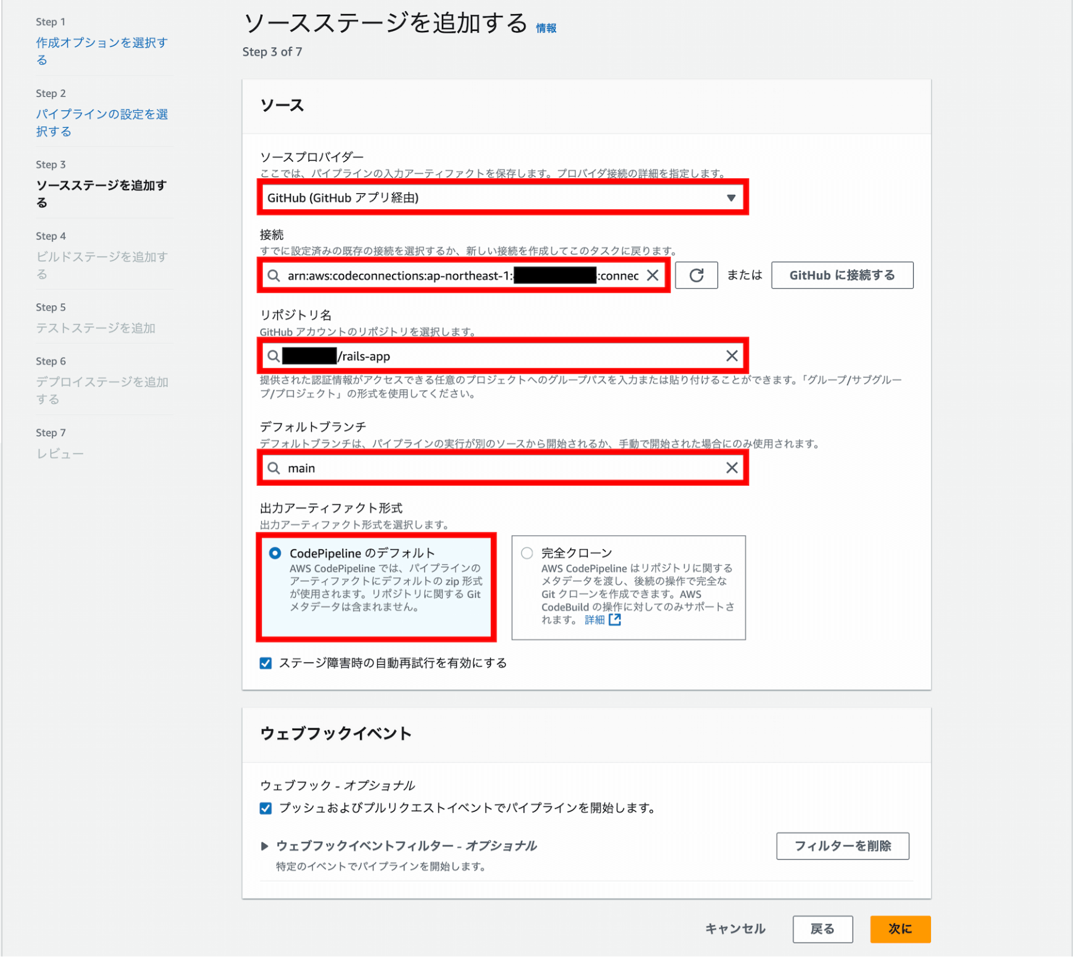Click the GitHub に接続する button
The image size is (1073, 958).
tap(842, 275)
